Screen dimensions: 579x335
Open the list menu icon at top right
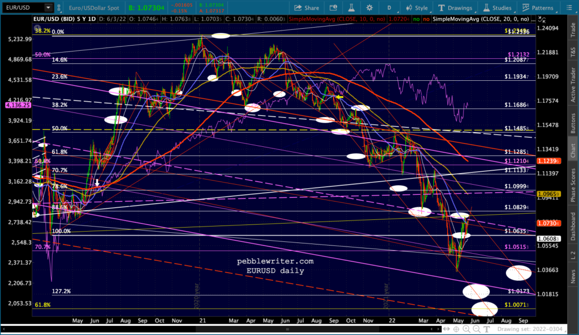click(x=569, y=8)
